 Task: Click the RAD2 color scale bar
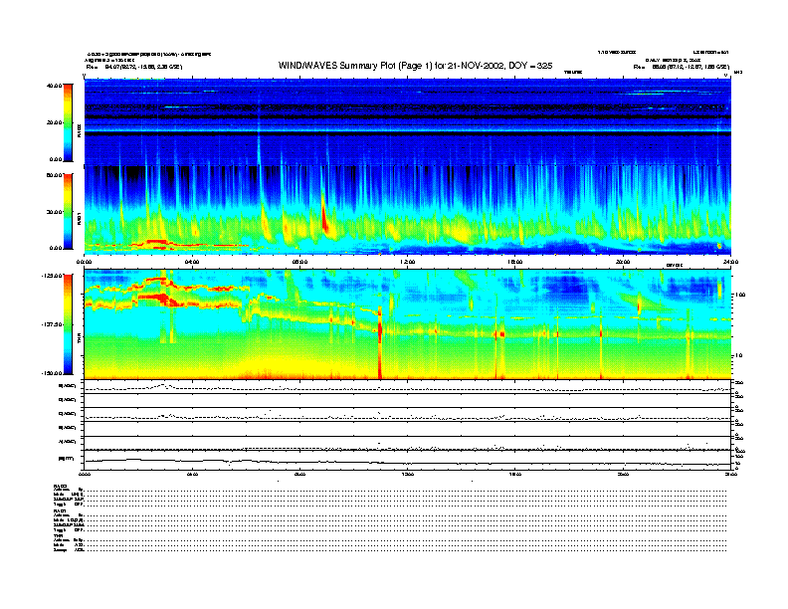pos(68,122)
